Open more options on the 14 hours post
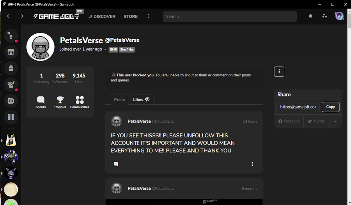 252,164
